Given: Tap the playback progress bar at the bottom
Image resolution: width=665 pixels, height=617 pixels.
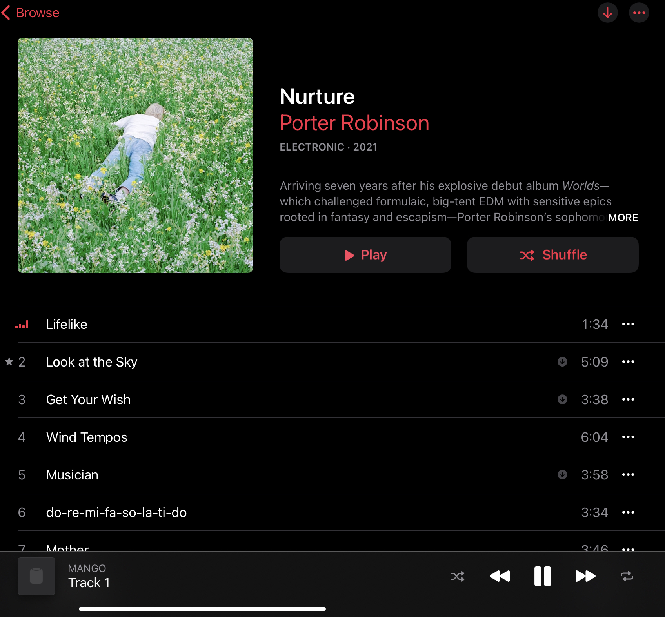Looking at the screenshot, I should [x=202, y=608].
